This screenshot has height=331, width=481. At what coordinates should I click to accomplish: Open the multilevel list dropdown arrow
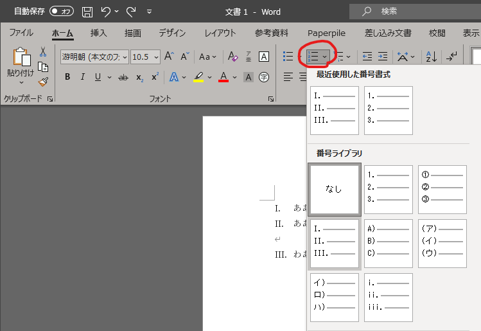(349, 57)
